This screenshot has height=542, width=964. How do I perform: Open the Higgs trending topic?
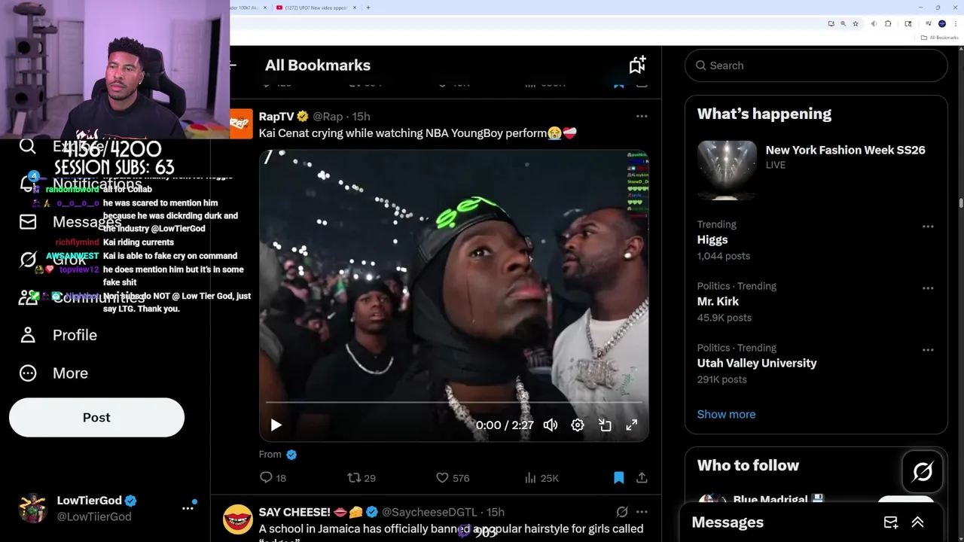[x=712, y=239]
